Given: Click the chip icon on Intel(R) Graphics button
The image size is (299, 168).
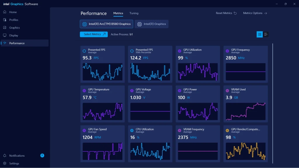Looking at the screenshot, I should pos(140,24).
